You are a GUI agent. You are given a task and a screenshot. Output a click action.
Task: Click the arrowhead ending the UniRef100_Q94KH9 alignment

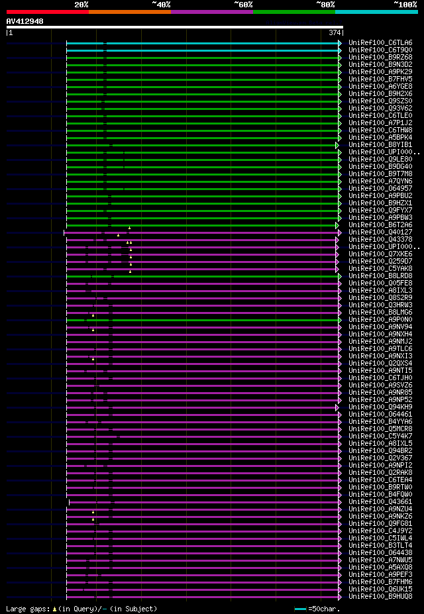click(337, 407)
